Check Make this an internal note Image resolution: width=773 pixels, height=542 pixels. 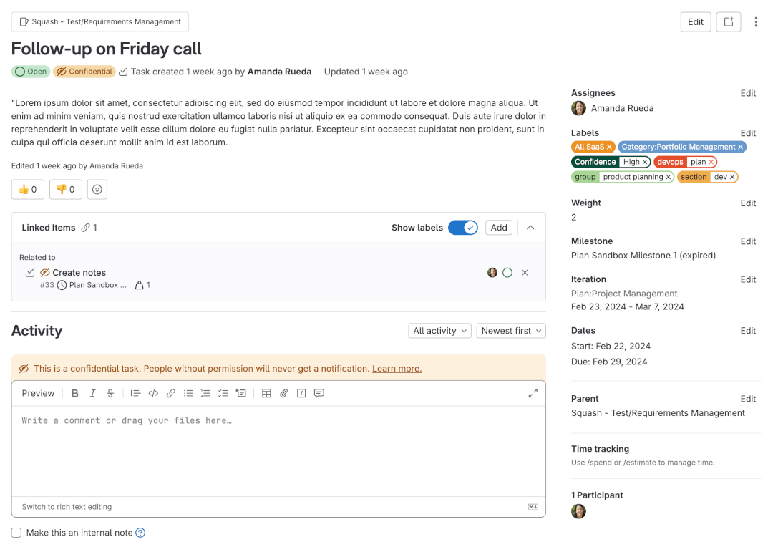coord(16,533)
